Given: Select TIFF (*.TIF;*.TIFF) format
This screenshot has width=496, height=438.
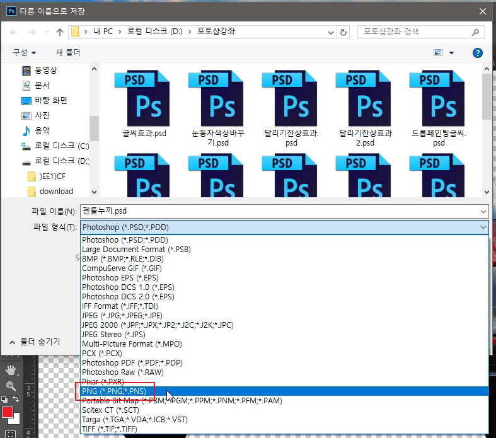Looking at the screenshot, I should [x=284, y=429].
